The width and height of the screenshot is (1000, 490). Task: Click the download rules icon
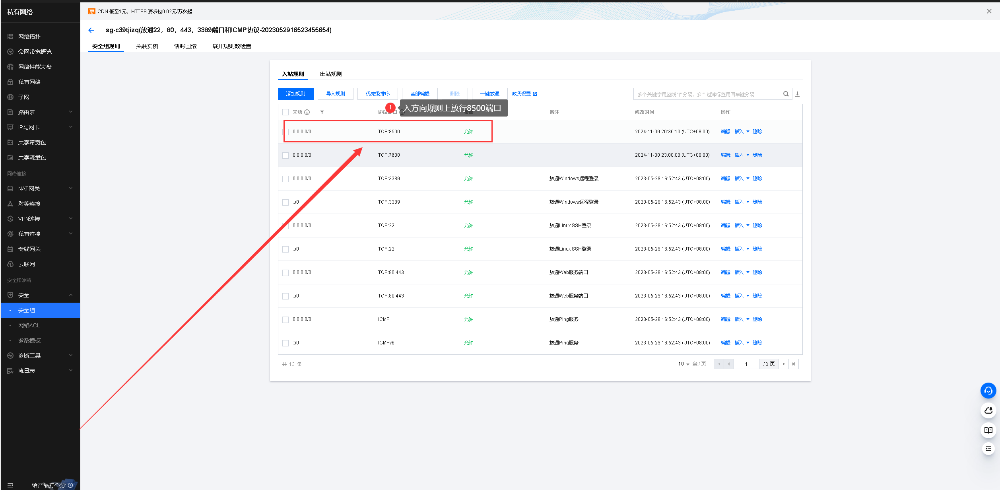coord(797,94)
